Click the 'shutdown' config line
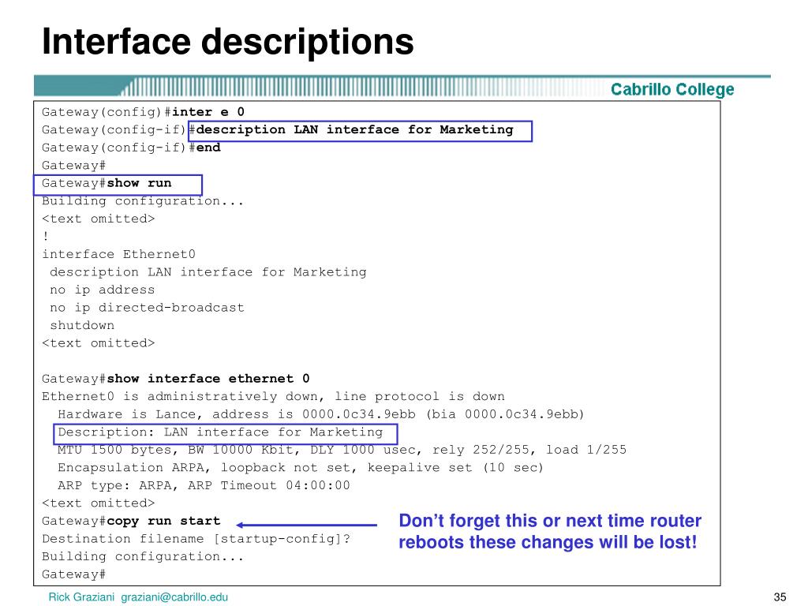Image resolution: width=808 pixels, height=606 pixels. point(82,326)
